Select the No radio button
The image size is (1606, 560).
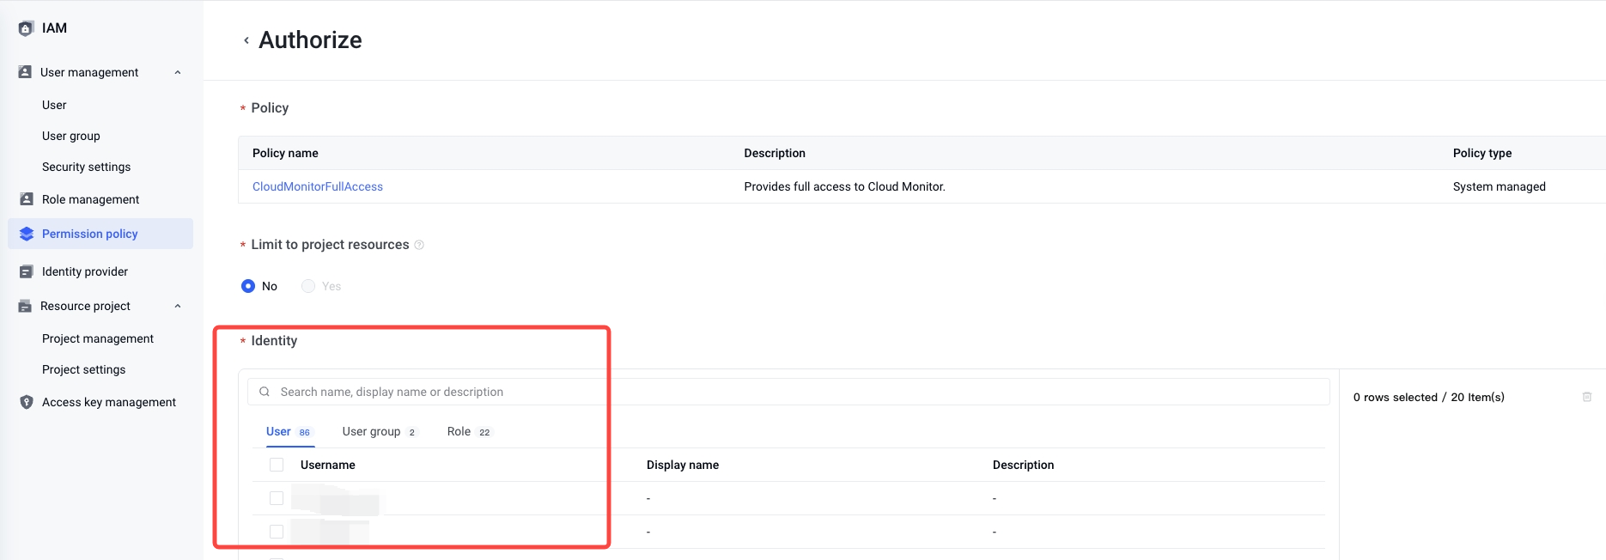(248, 286)
